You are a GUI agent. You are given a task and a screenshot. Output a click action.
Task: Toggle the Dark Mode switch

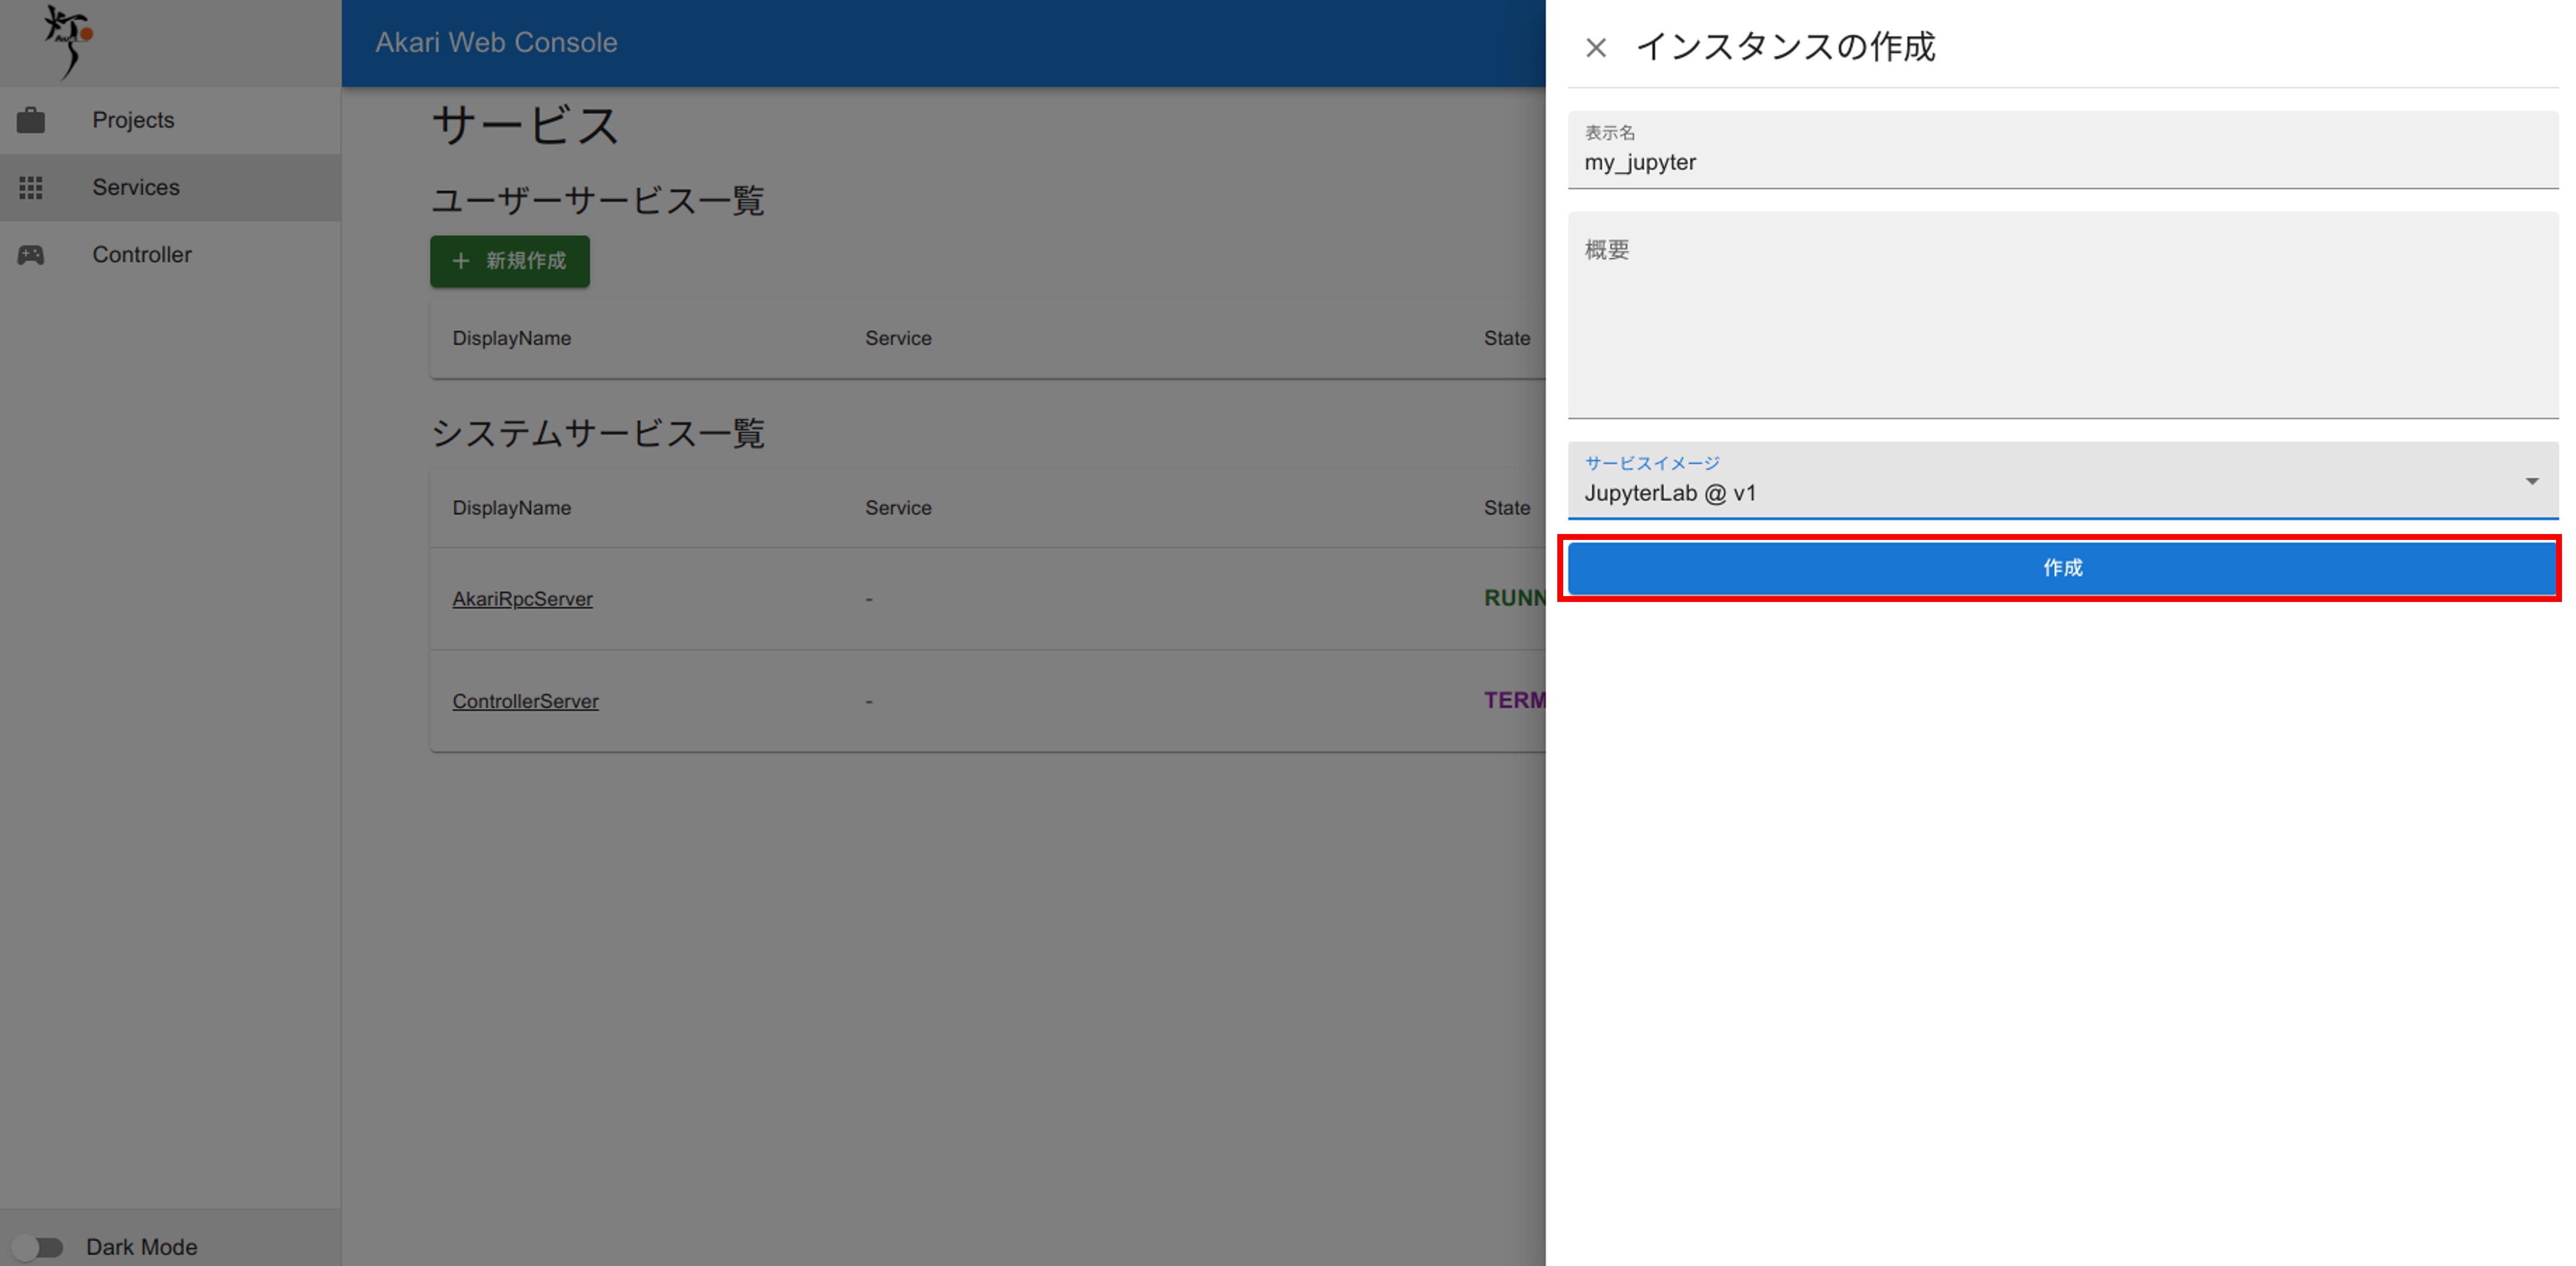tap(38, 1246)
